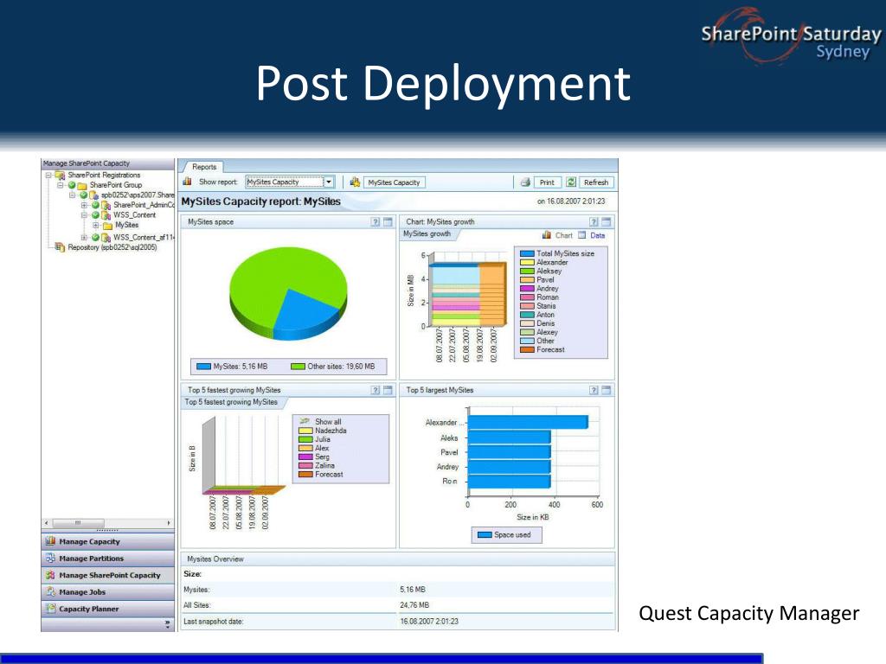886x664 pixels.
Task: Click the MySites Capacity button
Action: (394, 182)
